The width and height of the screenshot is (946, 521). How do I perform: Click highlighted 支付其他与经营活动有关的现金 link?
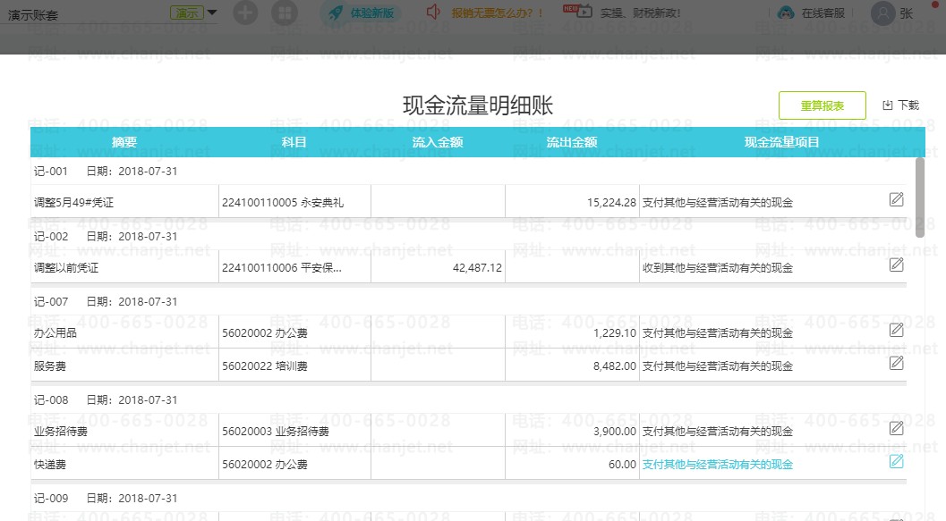click(x=718, y=465)
